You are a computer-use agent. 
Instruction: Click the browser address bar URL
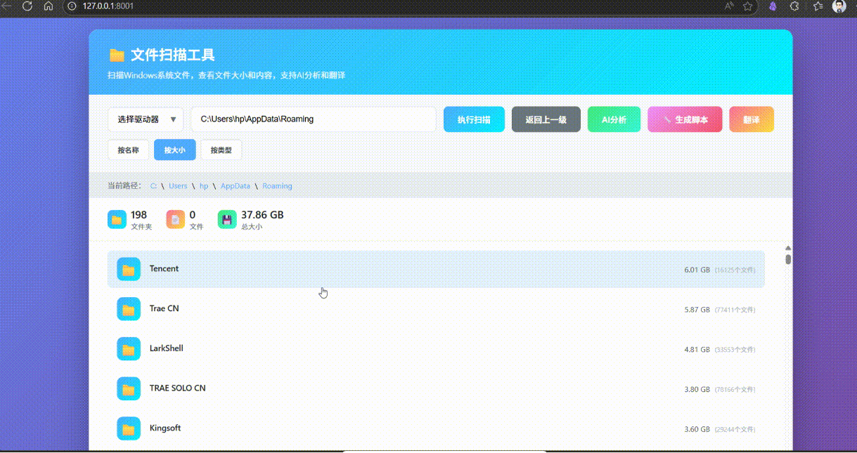108,6
